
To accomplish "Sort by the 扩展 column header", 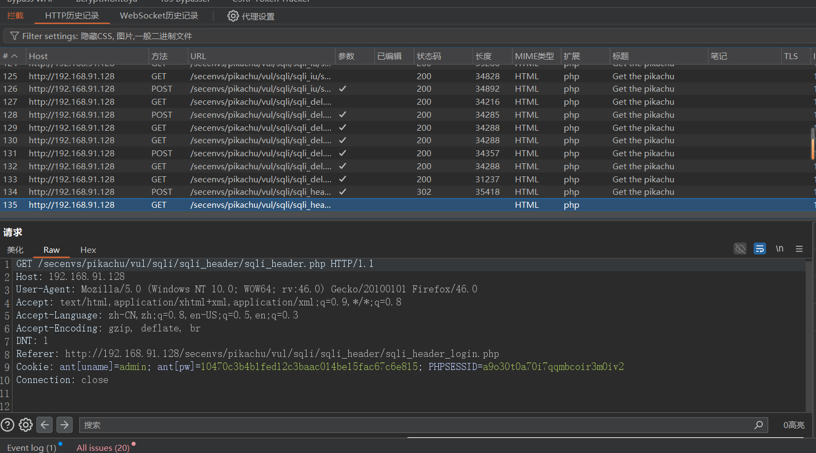I will pos(585,56).
